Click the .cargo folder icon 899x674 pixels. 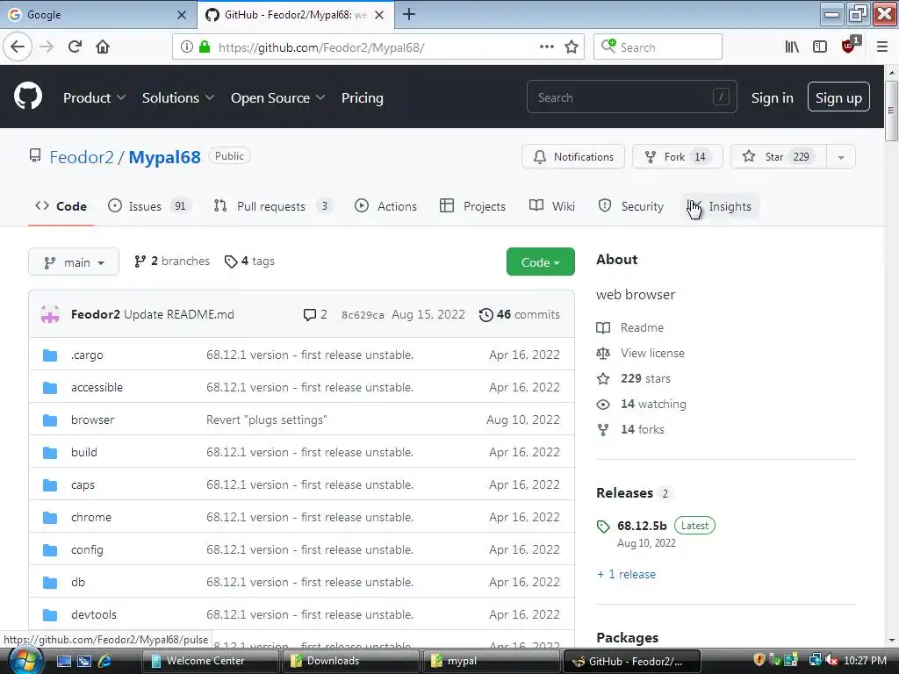point(50,355)
